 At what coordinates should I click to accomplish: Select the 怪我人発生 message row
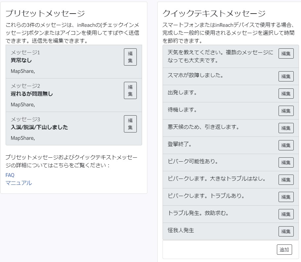point(231,232)
